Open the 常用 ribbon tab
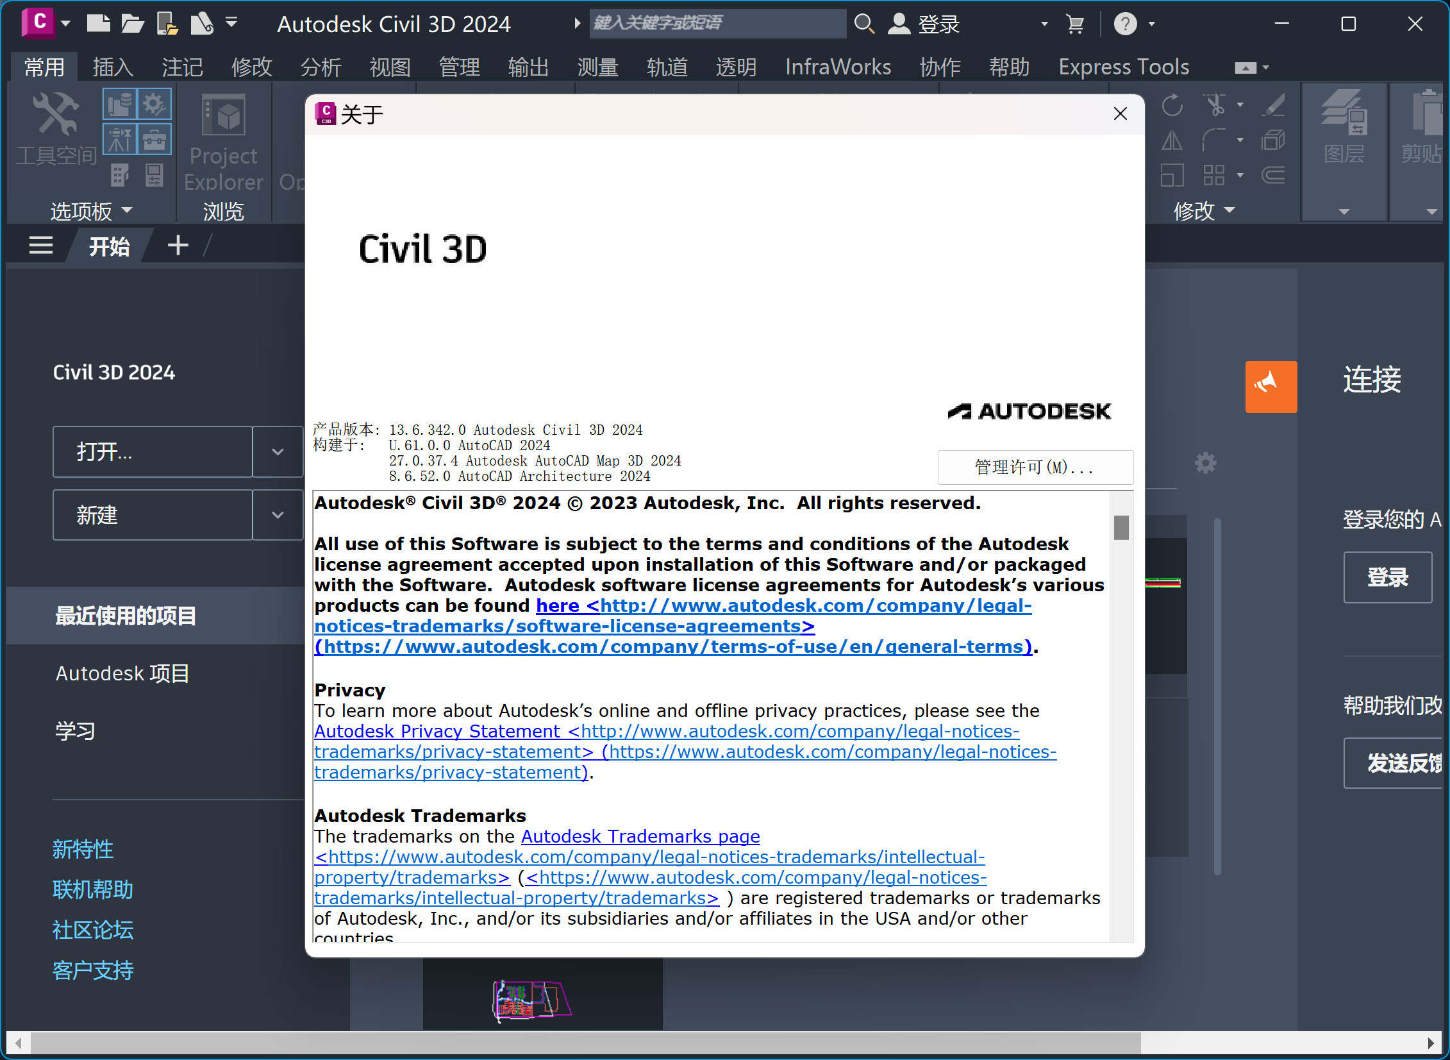1450x1060 pixels. click(44, 67)
